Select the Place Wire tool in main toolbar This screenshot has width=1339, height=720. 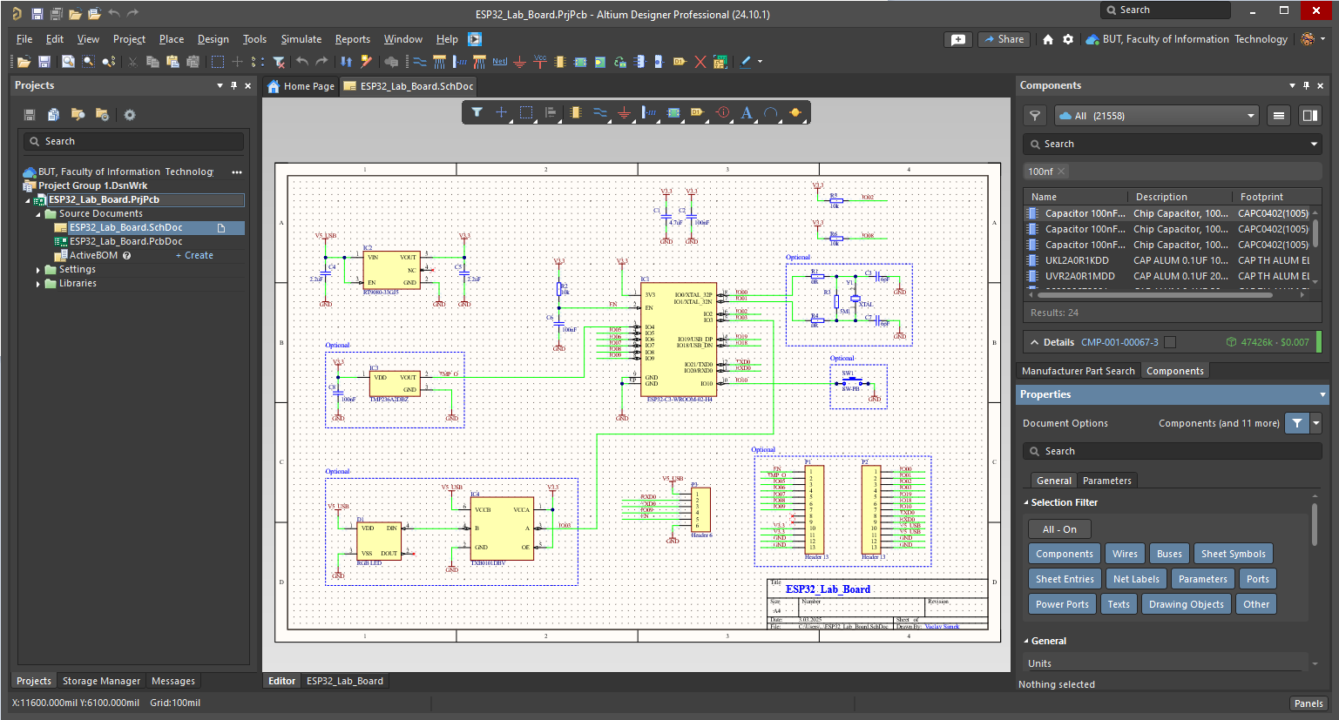coord(419,62)
